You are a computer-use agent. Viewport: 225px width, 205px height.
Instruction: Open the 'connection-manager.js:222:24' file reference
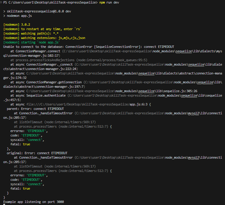[51, 69]
